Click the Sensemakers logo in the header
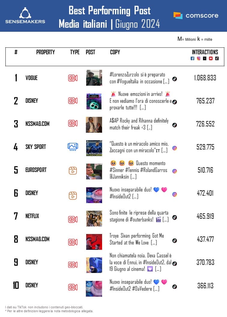The width and height of the screenshot is (227, 317). (x=25, y=16)
